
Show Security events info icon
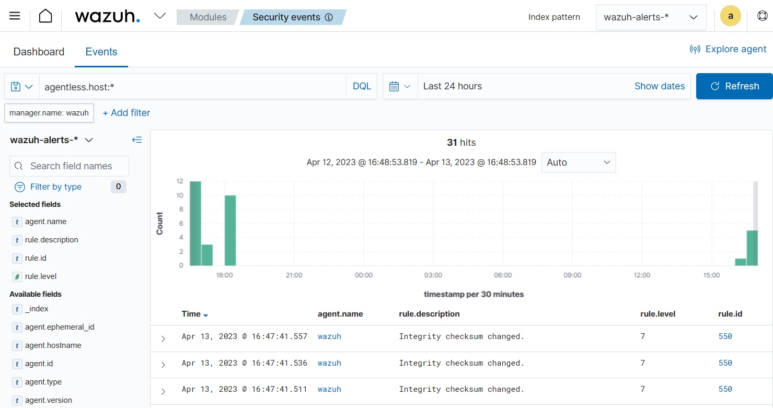pos(329,17)
